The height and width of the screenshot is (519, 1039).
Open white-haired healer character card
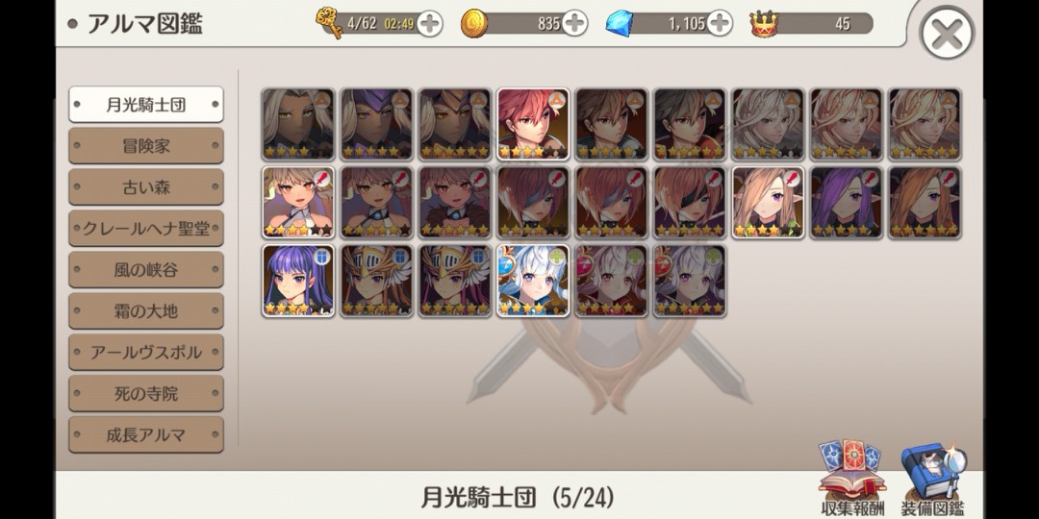(533, 281)
